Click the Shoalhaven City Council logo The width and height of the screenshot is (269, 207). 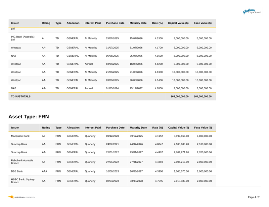[252, 12]
